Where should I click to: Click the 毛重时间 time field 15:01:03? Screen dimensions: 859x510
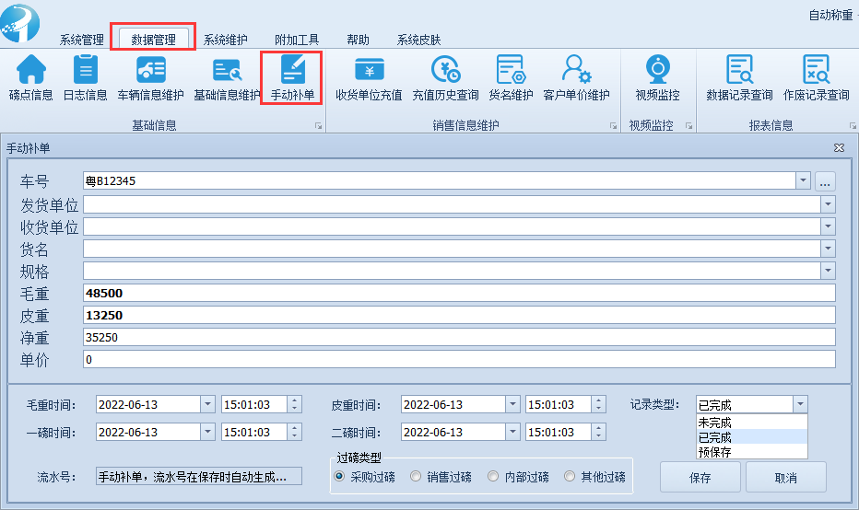click(254, 404)
